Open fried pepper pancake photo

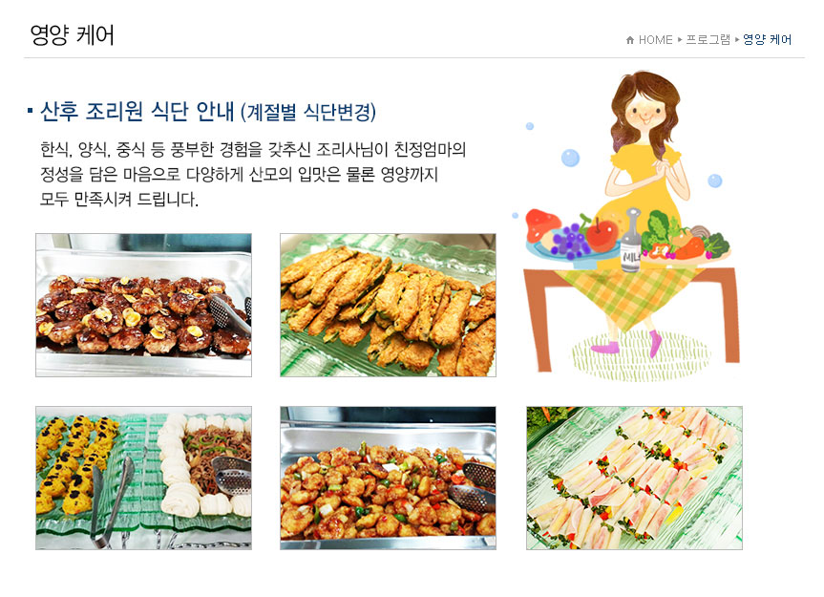point(388,305)
